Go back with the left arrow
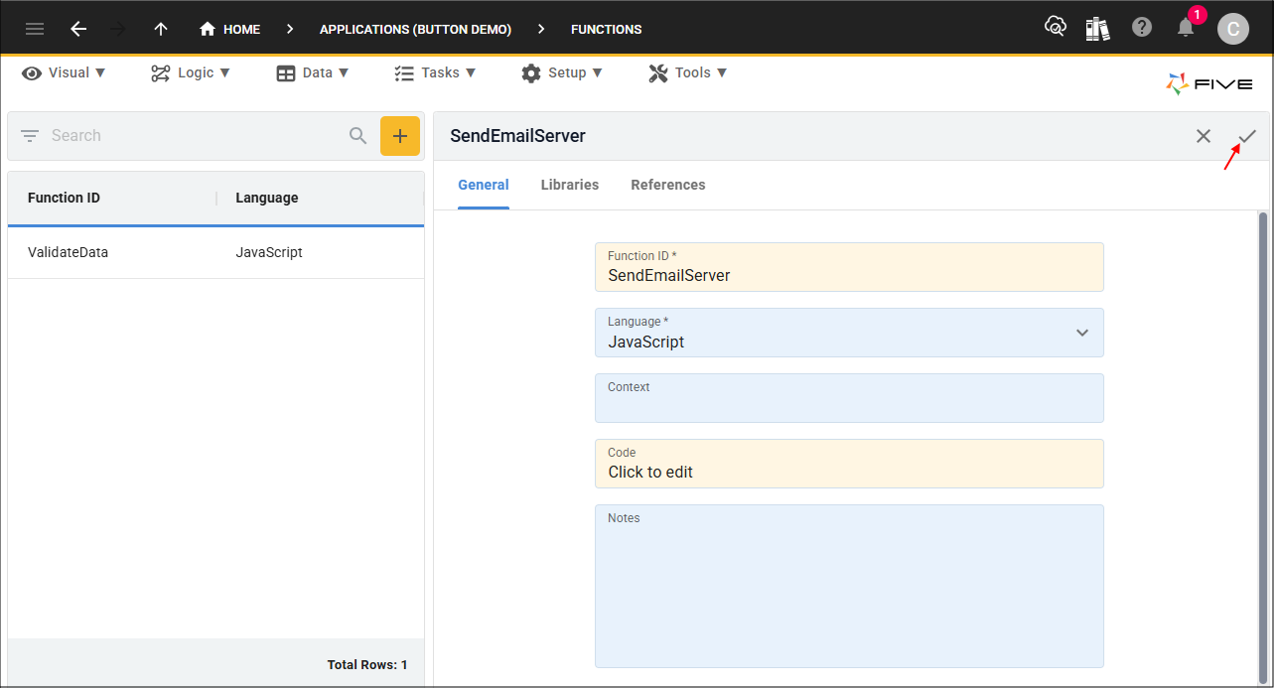 tap(78, 29)
